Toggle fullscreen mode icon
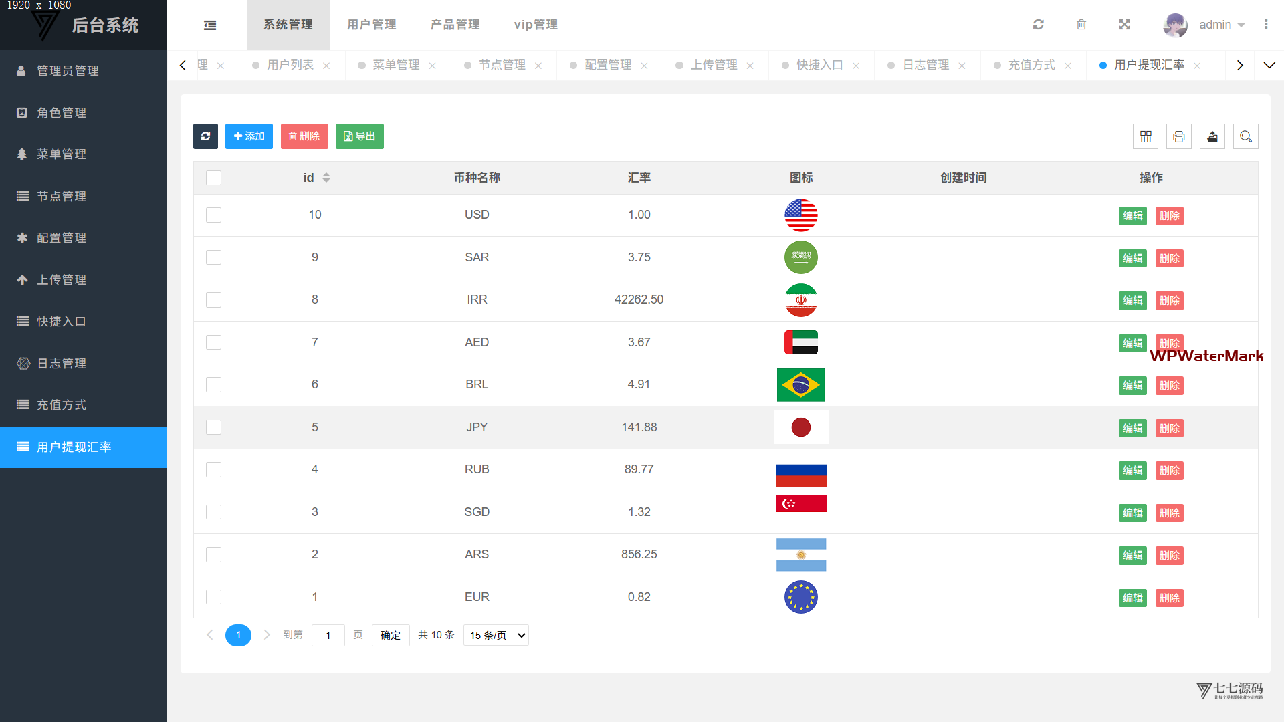This screenshot has height=722, width=1284. pyautogui.click(x=1125, y=25)
